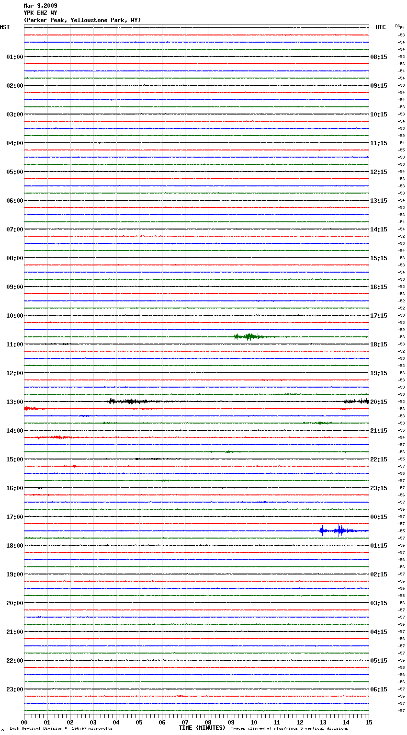The image size is (407, 735).
Task: Click the "DC" offset column header
Action: pos(397,25)
